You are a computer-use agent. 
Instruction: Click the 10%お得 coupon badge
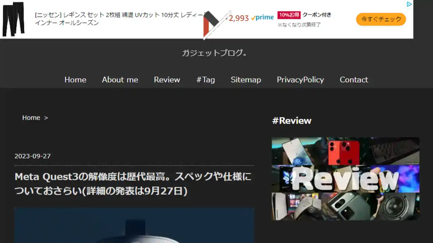click(x=289, y=15)
